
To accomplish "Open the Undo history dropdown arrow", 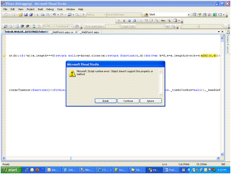I will click(58, 15).
